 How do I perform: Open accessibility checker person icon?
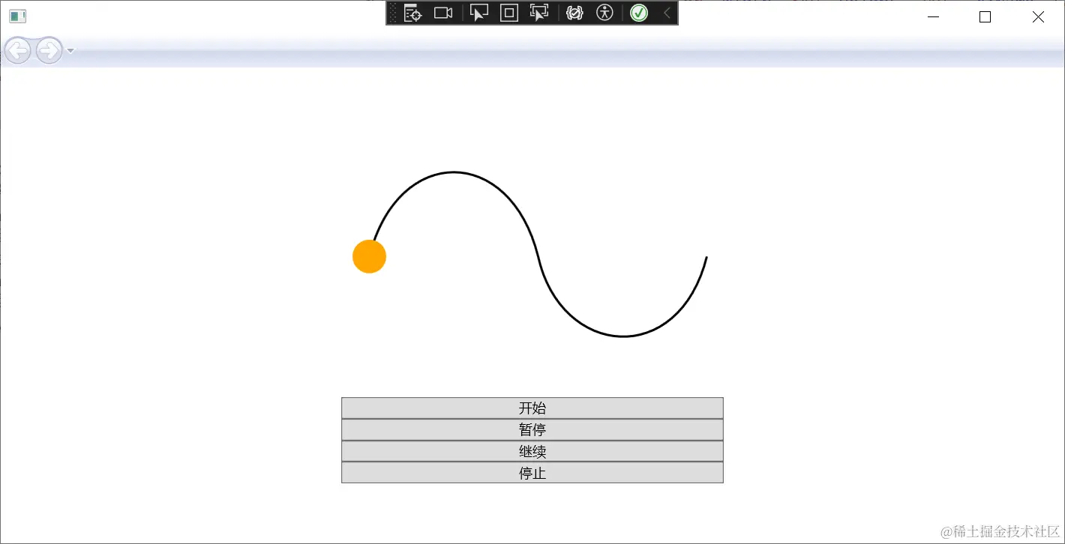605,13
